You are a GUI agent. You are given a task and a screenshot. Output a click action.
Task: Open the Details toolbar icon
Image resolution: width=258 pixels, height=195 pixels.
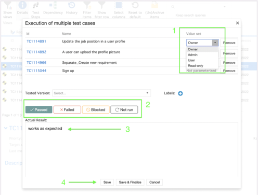click(22, 8)
